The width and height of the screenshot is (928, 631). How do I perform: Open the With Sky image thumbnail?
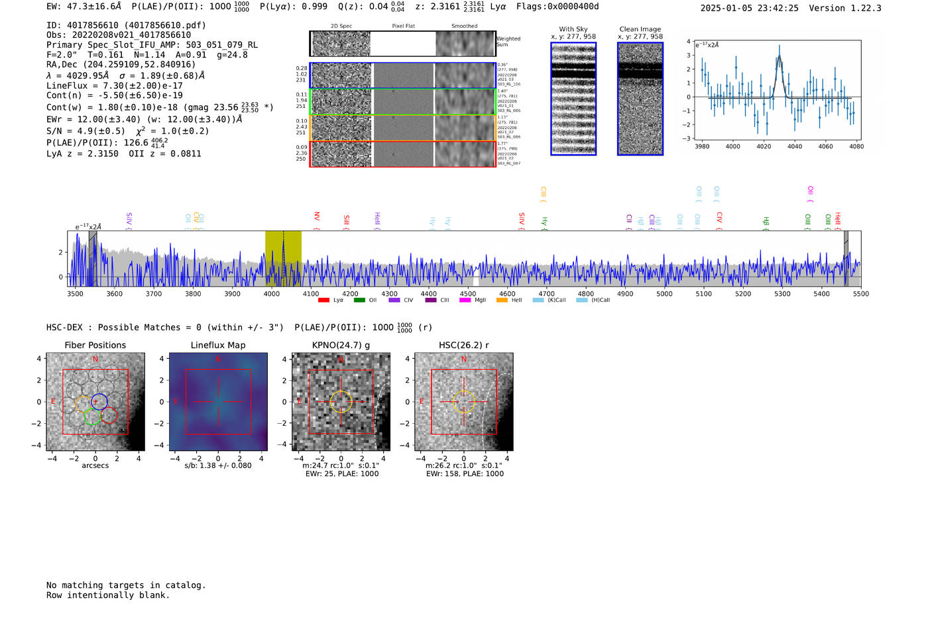tap(573, 99)
